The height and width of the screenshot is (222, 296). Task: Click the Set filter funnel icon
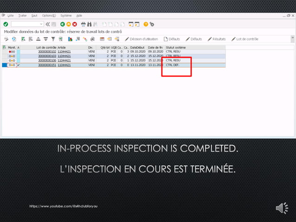point(53,39)
